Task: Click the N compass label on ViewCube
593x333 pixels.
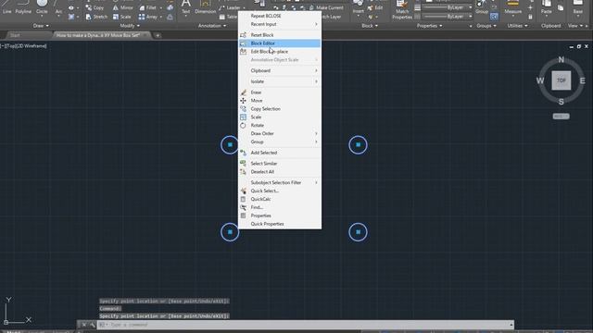Action: (x=561, y=59)
